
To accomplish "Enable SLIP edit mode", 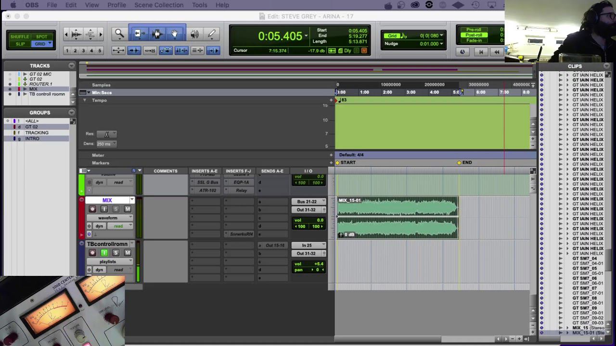I will [x=20, y=44].
